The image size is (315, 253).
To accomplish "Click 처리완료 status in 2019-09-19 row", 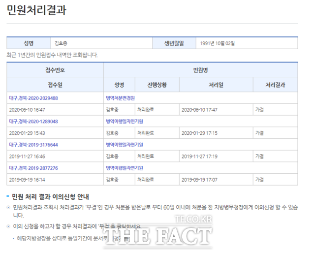I will click(146, 180).
